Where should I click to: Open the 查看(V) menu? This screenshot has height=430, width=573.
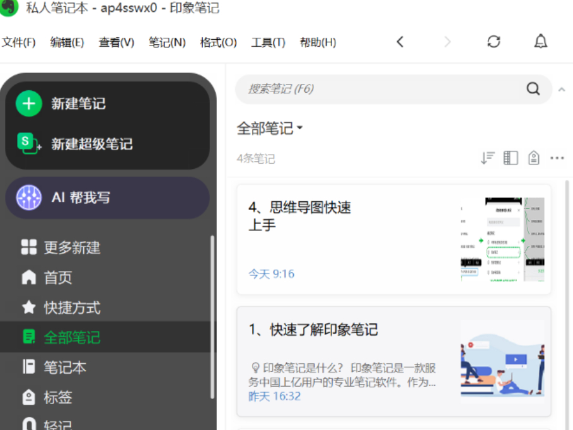pyautogui.click(x=117, y=42)
